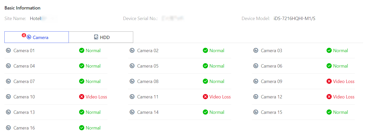
Task: Click the green Normal checkmark for Camera 03
Action: (x=329, y=51)
